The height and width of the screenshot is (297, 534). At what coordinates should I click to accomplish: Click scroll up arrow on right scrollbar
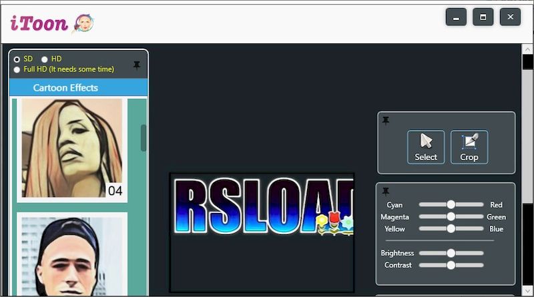point(527,49)
